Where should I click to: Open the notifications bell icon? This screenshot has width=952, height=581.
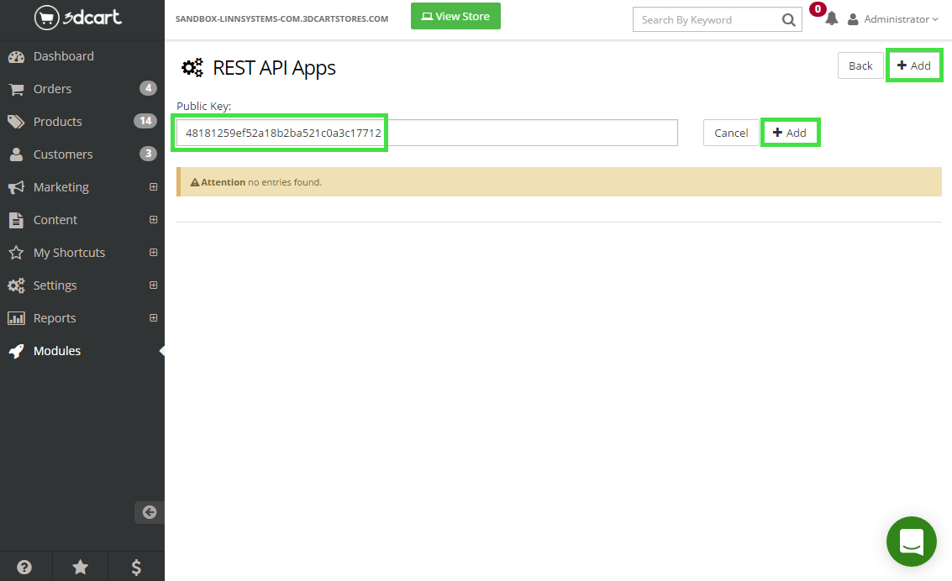(x=831, y=19)
